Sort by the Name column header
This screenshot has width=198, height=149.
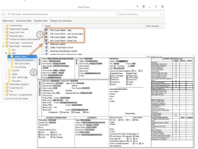95,26
